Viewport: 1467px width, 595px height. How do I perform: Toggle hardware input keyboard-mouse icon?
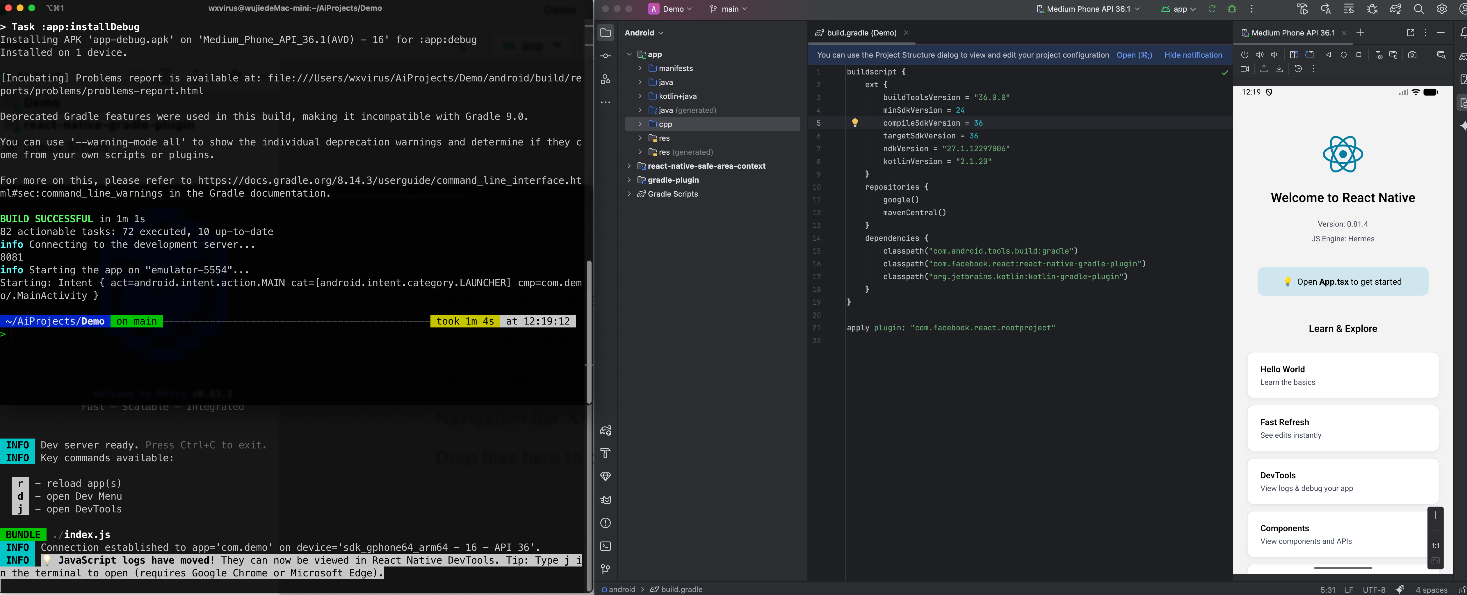coord(1393,55)
